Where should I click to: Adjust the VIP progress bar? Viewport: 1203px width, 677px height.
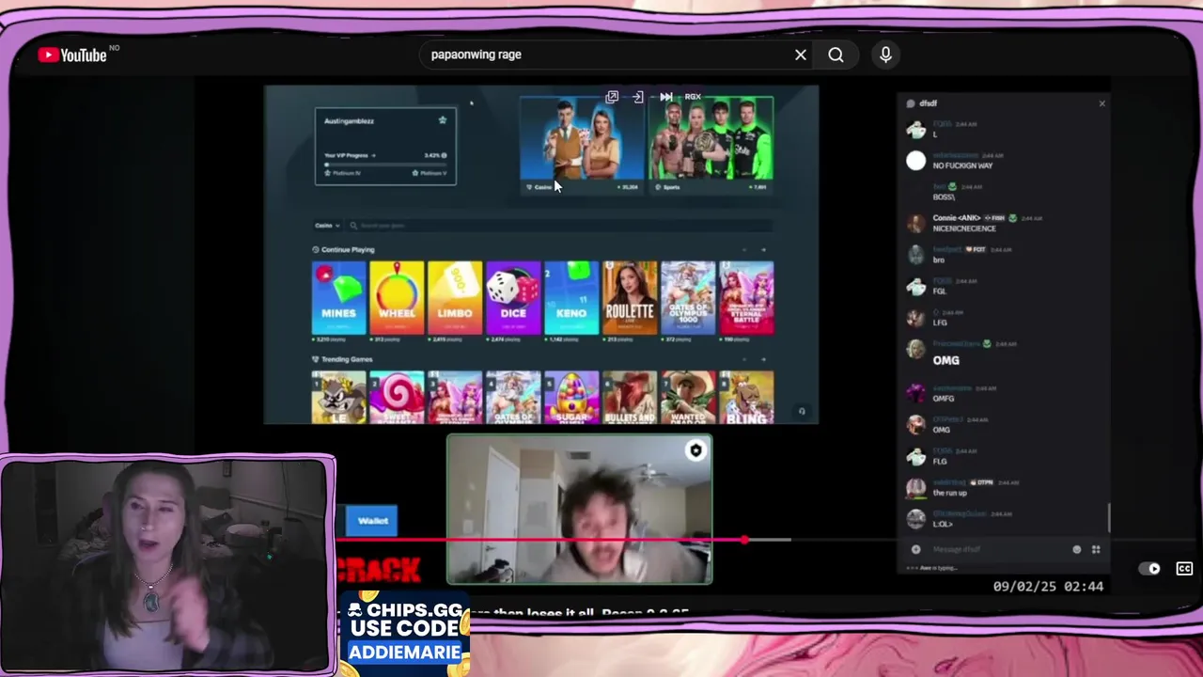385,164
